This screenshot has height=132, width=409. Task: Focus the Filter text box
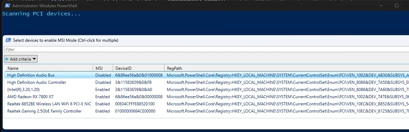207,49
